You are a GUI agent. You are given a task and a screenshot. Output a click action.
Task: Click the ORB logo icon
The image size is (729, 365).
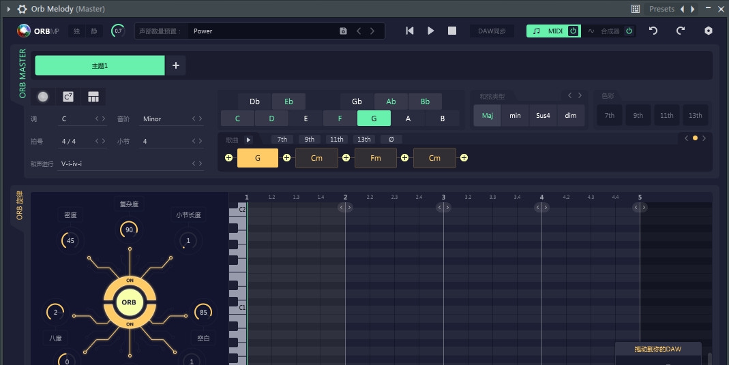(23, 31)
